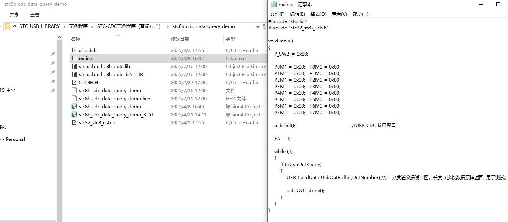Image resolution: width=508 pixels, height=222 pixels.
Task: Click the void main() line in Notepad
Action: 281,41
